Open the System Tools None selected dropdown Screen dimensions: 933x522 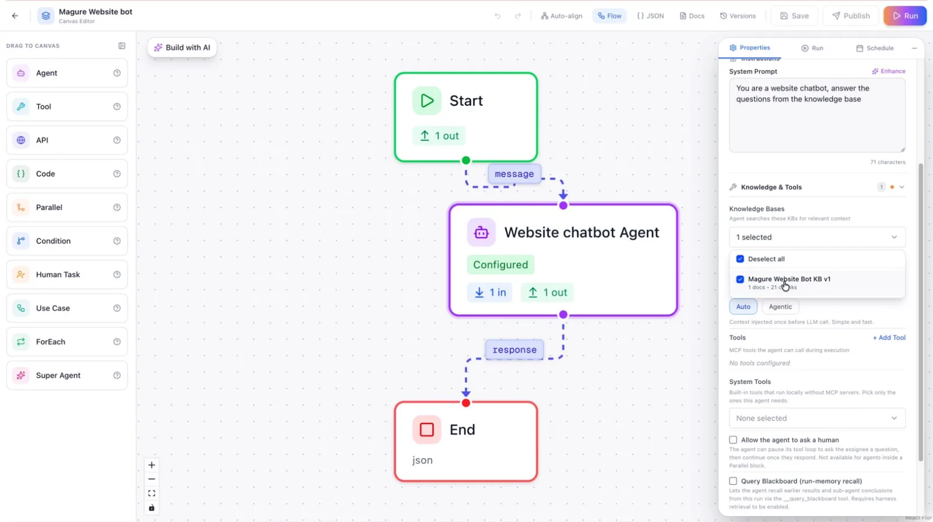tap(817, 418)
